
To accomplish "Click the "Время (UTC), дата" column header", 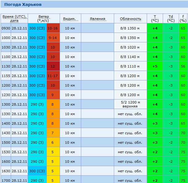I will [x=14, y=18].
